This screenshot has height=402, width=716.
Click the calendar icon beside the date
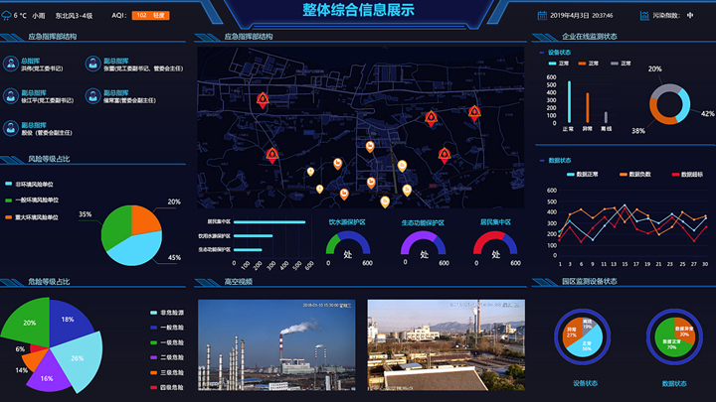(542, 16)
